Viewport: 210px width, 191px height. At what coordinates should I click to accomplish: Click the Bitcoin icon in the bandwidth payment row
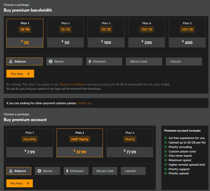[51, 61]
